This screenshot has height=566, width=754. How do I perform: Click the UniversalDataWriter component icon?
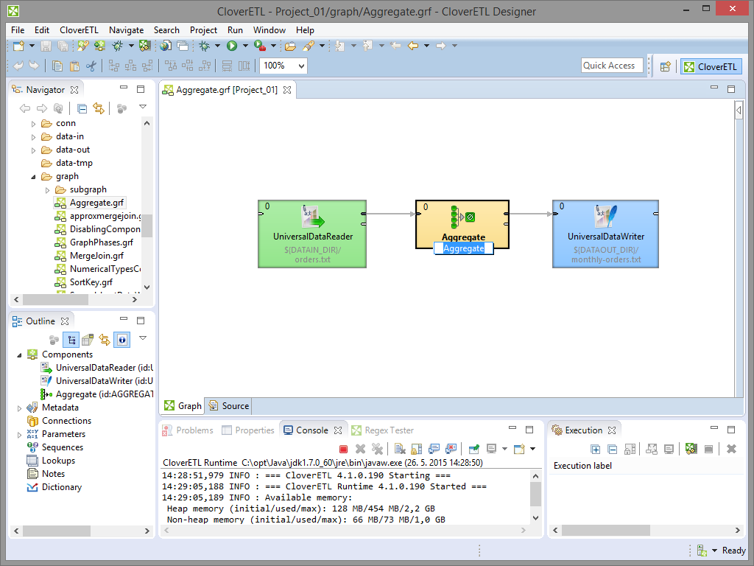pyautogui.click(x=605, y=217)
